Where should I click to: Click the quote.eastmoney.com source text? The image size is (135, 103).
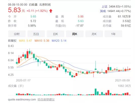(x=22, y=99)
